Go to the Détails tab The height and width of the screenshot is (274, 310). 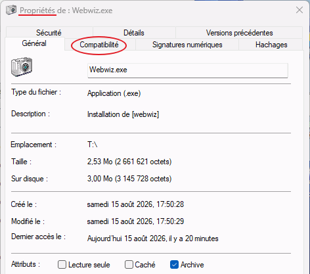point(134,33)
